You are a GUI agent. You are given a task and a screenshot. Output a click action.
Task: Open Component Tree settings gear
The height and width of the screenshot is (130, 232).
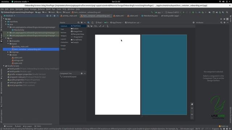82,73
